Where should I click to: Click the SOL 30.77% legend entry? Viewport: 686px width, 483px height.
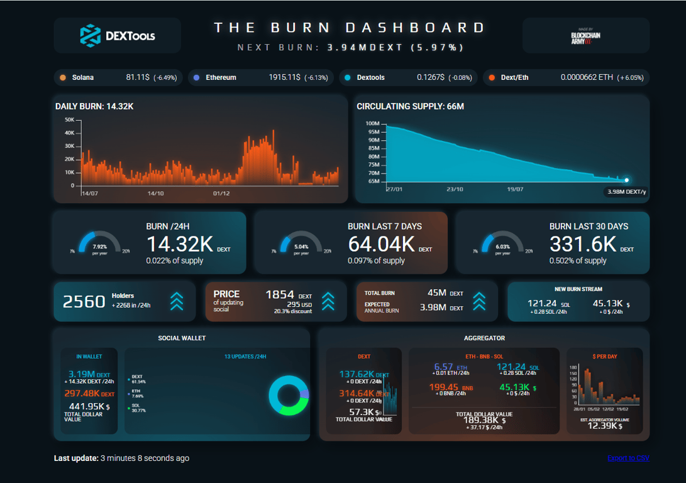click(x=137, y=408)
